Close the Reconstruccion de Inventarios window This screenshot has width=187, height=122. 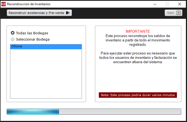point(179,4)
